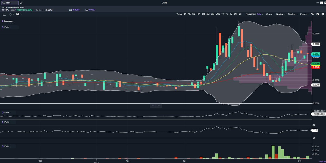
Task: Click the 0.0107 current price label on axis
Action: pyautogui.click(x=315, y=54)
